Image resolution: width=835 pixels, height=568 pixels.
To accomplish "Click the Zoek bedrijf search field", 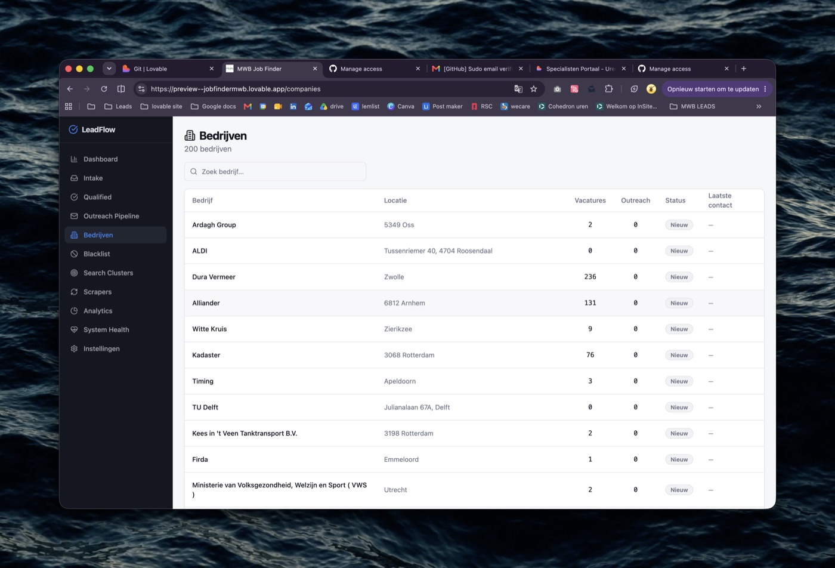I will (275, 171).
